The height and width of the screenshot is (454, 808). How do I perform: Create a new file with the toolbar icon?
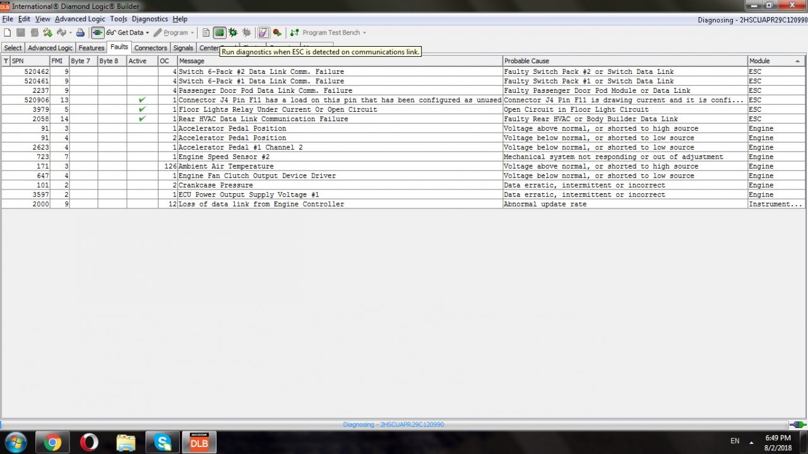click(8, 33)
